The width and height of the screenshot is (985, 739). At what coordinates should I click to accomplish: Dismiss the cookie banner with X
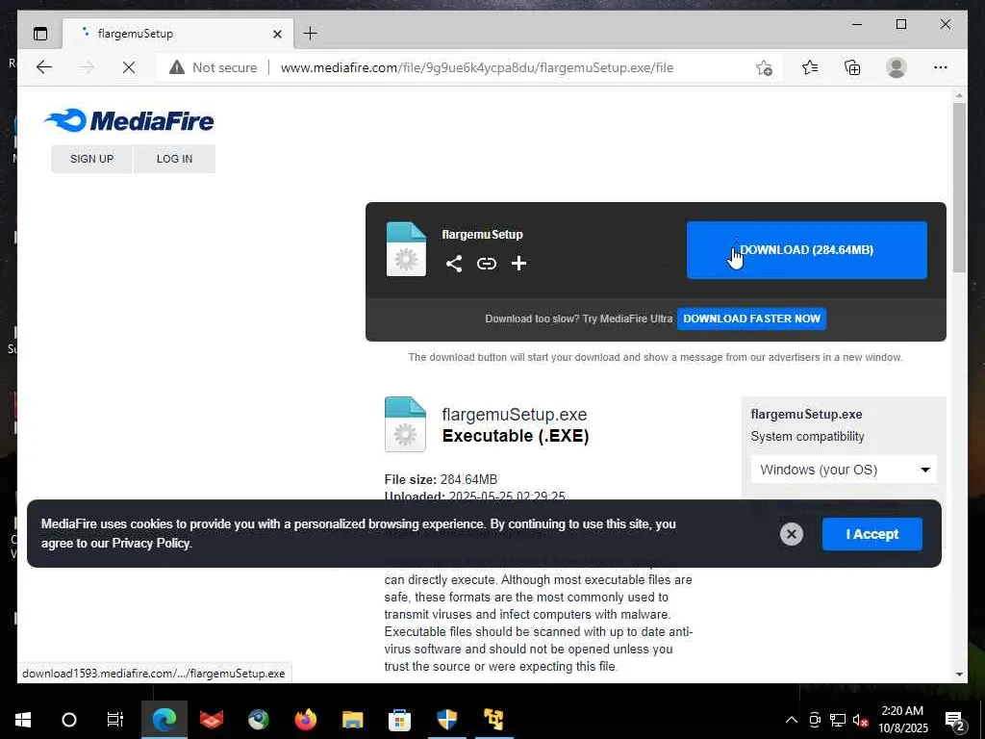click(792, 534)
